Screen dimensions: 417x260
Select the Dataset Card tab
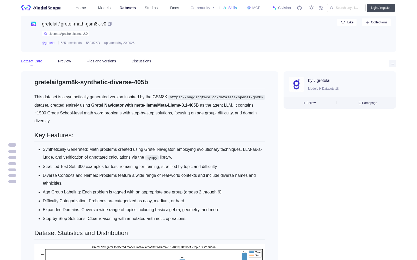pyautogui.click(x=32, y=61)
